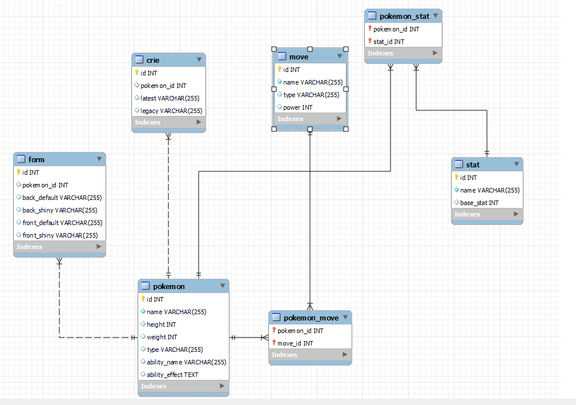Click the stat table icon
The width and height of the screenshot is (576, 405).
pos(459,165)
